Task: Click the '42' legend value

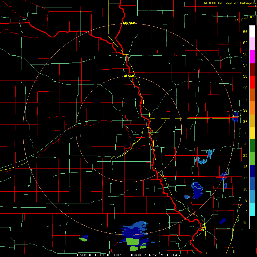Action: pos(245,99)
